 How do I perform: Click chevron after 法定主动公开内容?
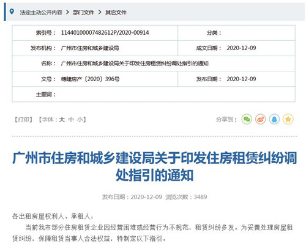tap(67, 12)
